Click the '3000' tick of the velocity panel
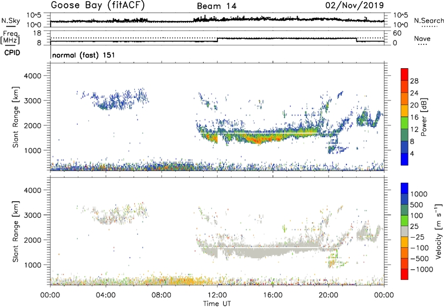Screen dimensions: 444x307 pos(33,215)
